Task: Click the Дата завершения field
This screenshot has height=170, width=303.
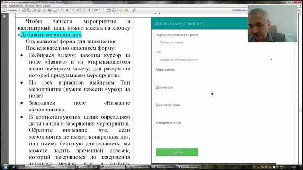Action: [214, 112]
